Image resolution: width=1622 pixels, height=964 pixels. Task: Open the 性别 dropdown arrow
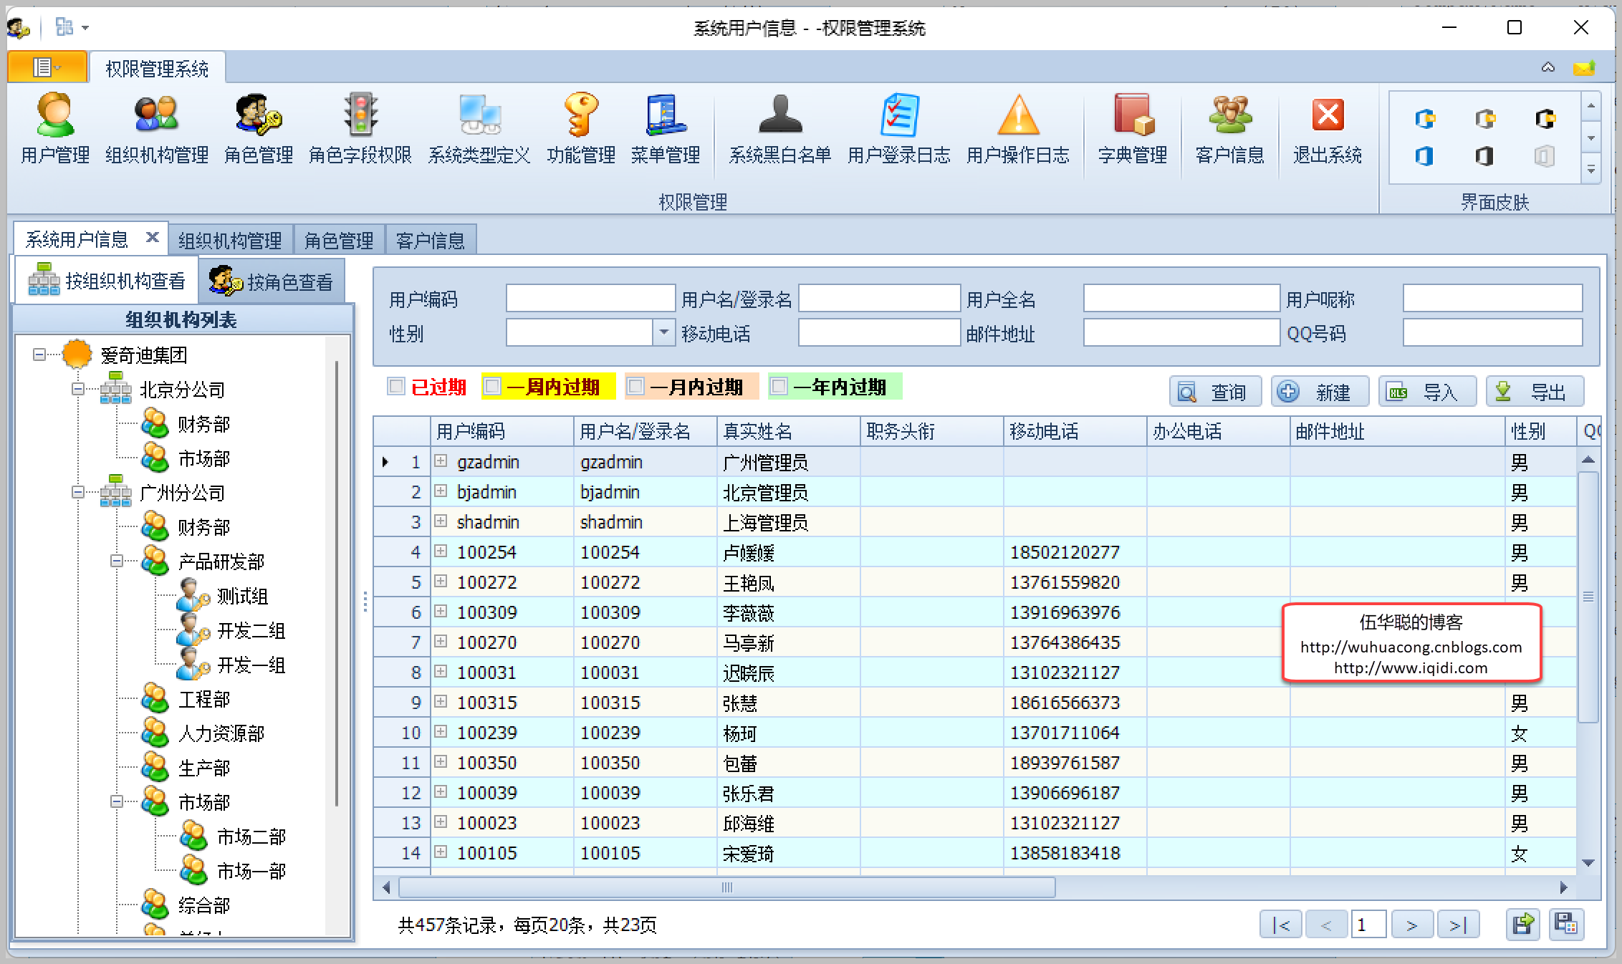[664, 333]
